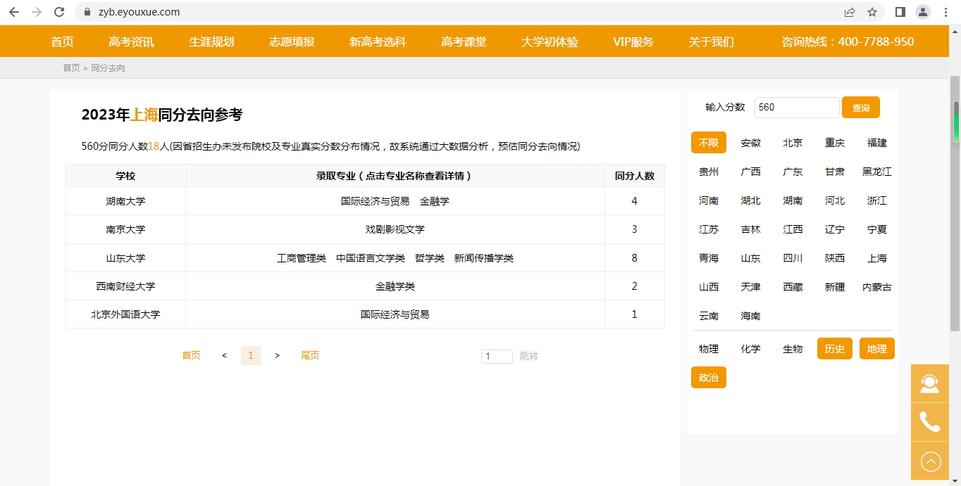Open 高考资讯 in the navigation bar
Viewport: 961px width, 486px height.
tap(131, 41)
